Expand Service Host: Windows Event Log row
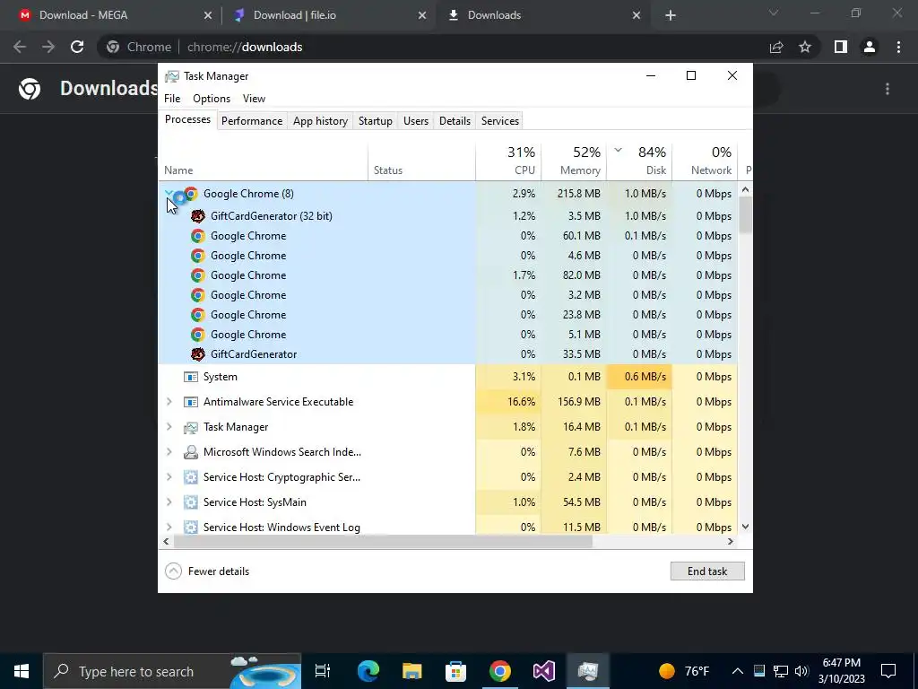The image size is (918, 689). tap(169, 528)
